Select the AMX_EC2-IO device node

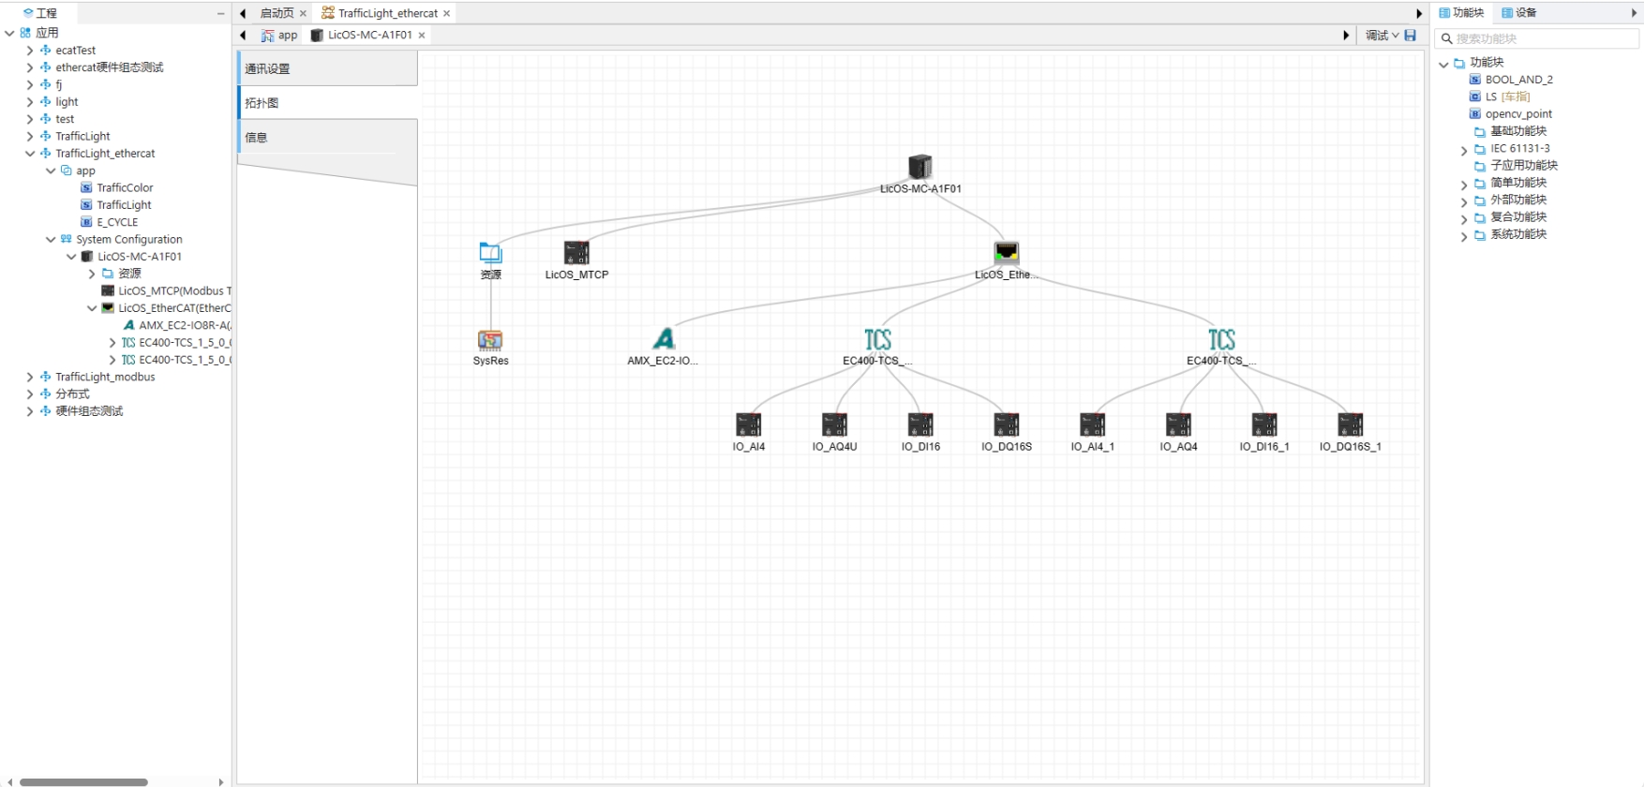664,339
